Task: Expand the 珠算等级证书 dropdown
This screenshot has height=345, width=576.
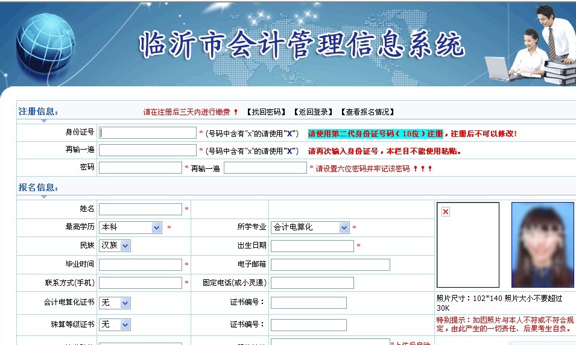Action: pos(115,324)
